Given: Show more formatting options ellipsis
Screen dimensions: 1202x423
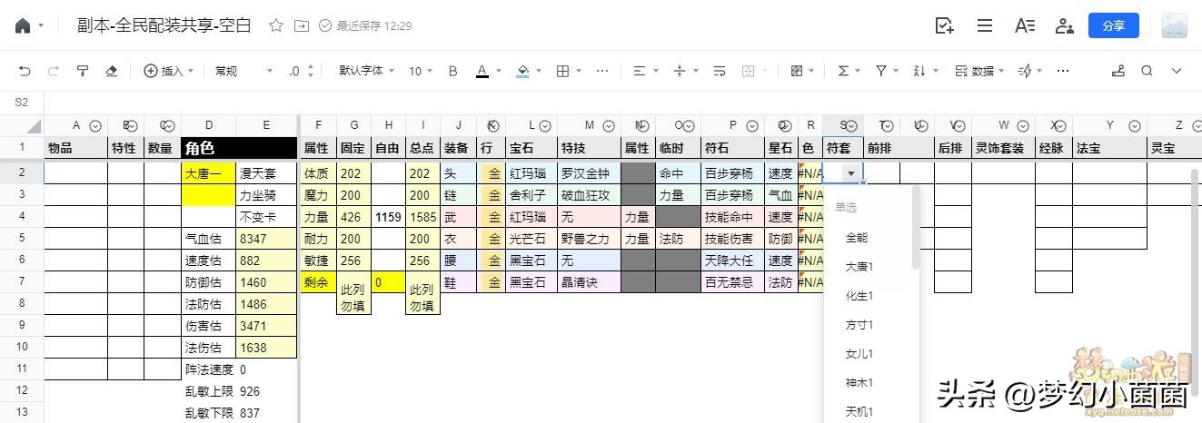Looking at the screenshot, I should pos(602,71).
